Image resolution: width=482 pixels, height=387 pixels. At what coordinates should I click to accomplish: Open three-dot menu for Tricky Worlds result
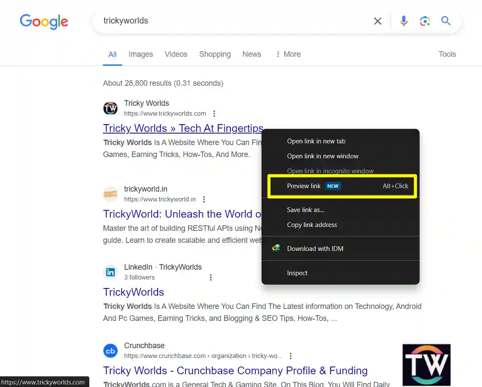214,113
